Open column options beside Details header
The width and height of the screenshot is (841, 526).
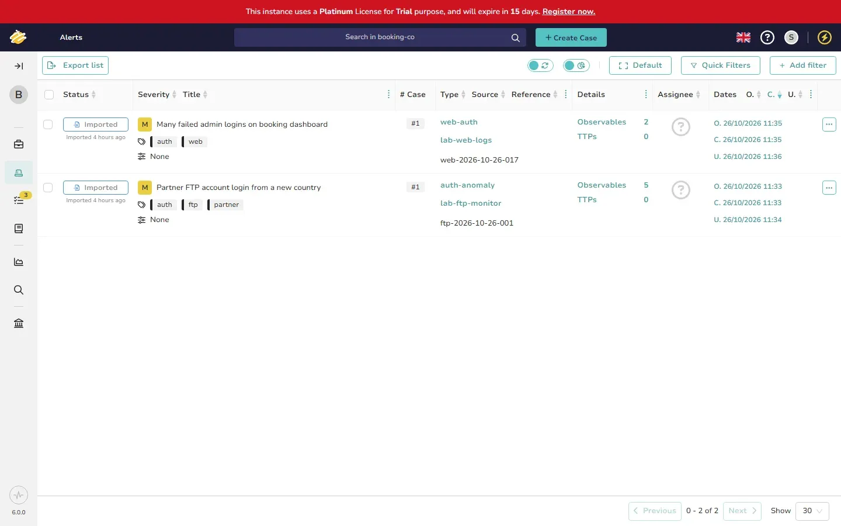tap(646, 95)
